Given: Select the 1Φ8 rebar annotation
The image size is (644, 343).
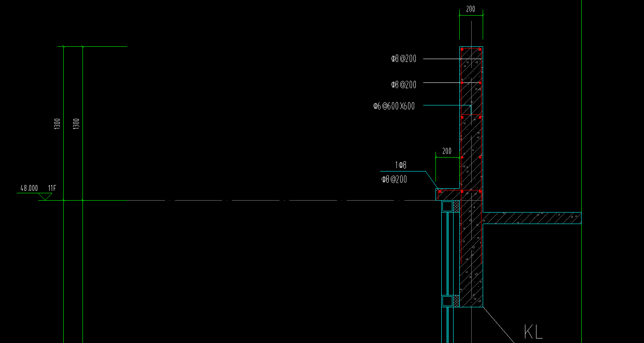Looking at the screenshot, I should pos(401,165).
